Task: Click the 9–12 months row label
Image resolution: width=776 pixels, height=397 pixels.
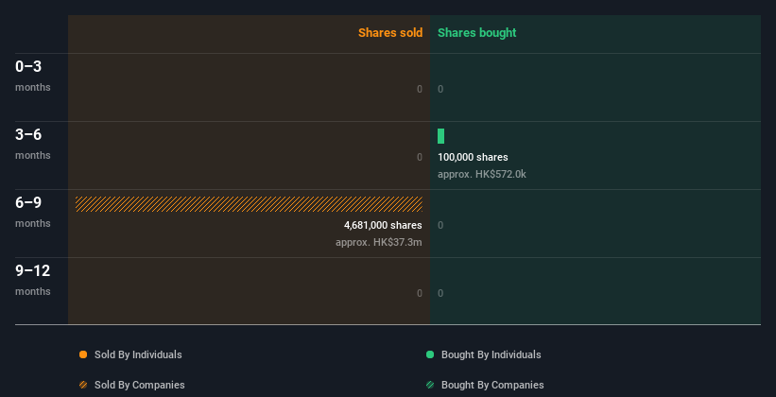Action: point(33,280)
